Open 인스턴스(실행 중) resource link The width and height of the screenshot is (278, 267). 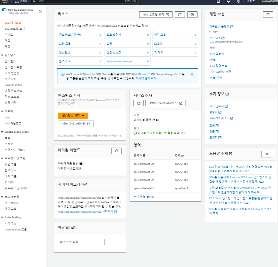[70, 35]
